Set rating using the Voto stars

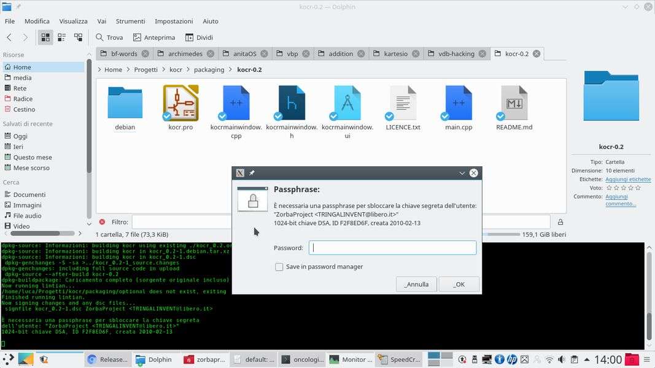[623, 188]
